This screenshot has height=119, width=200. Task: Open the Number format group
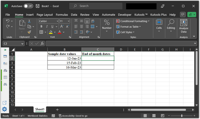click(x=107, y=26)
